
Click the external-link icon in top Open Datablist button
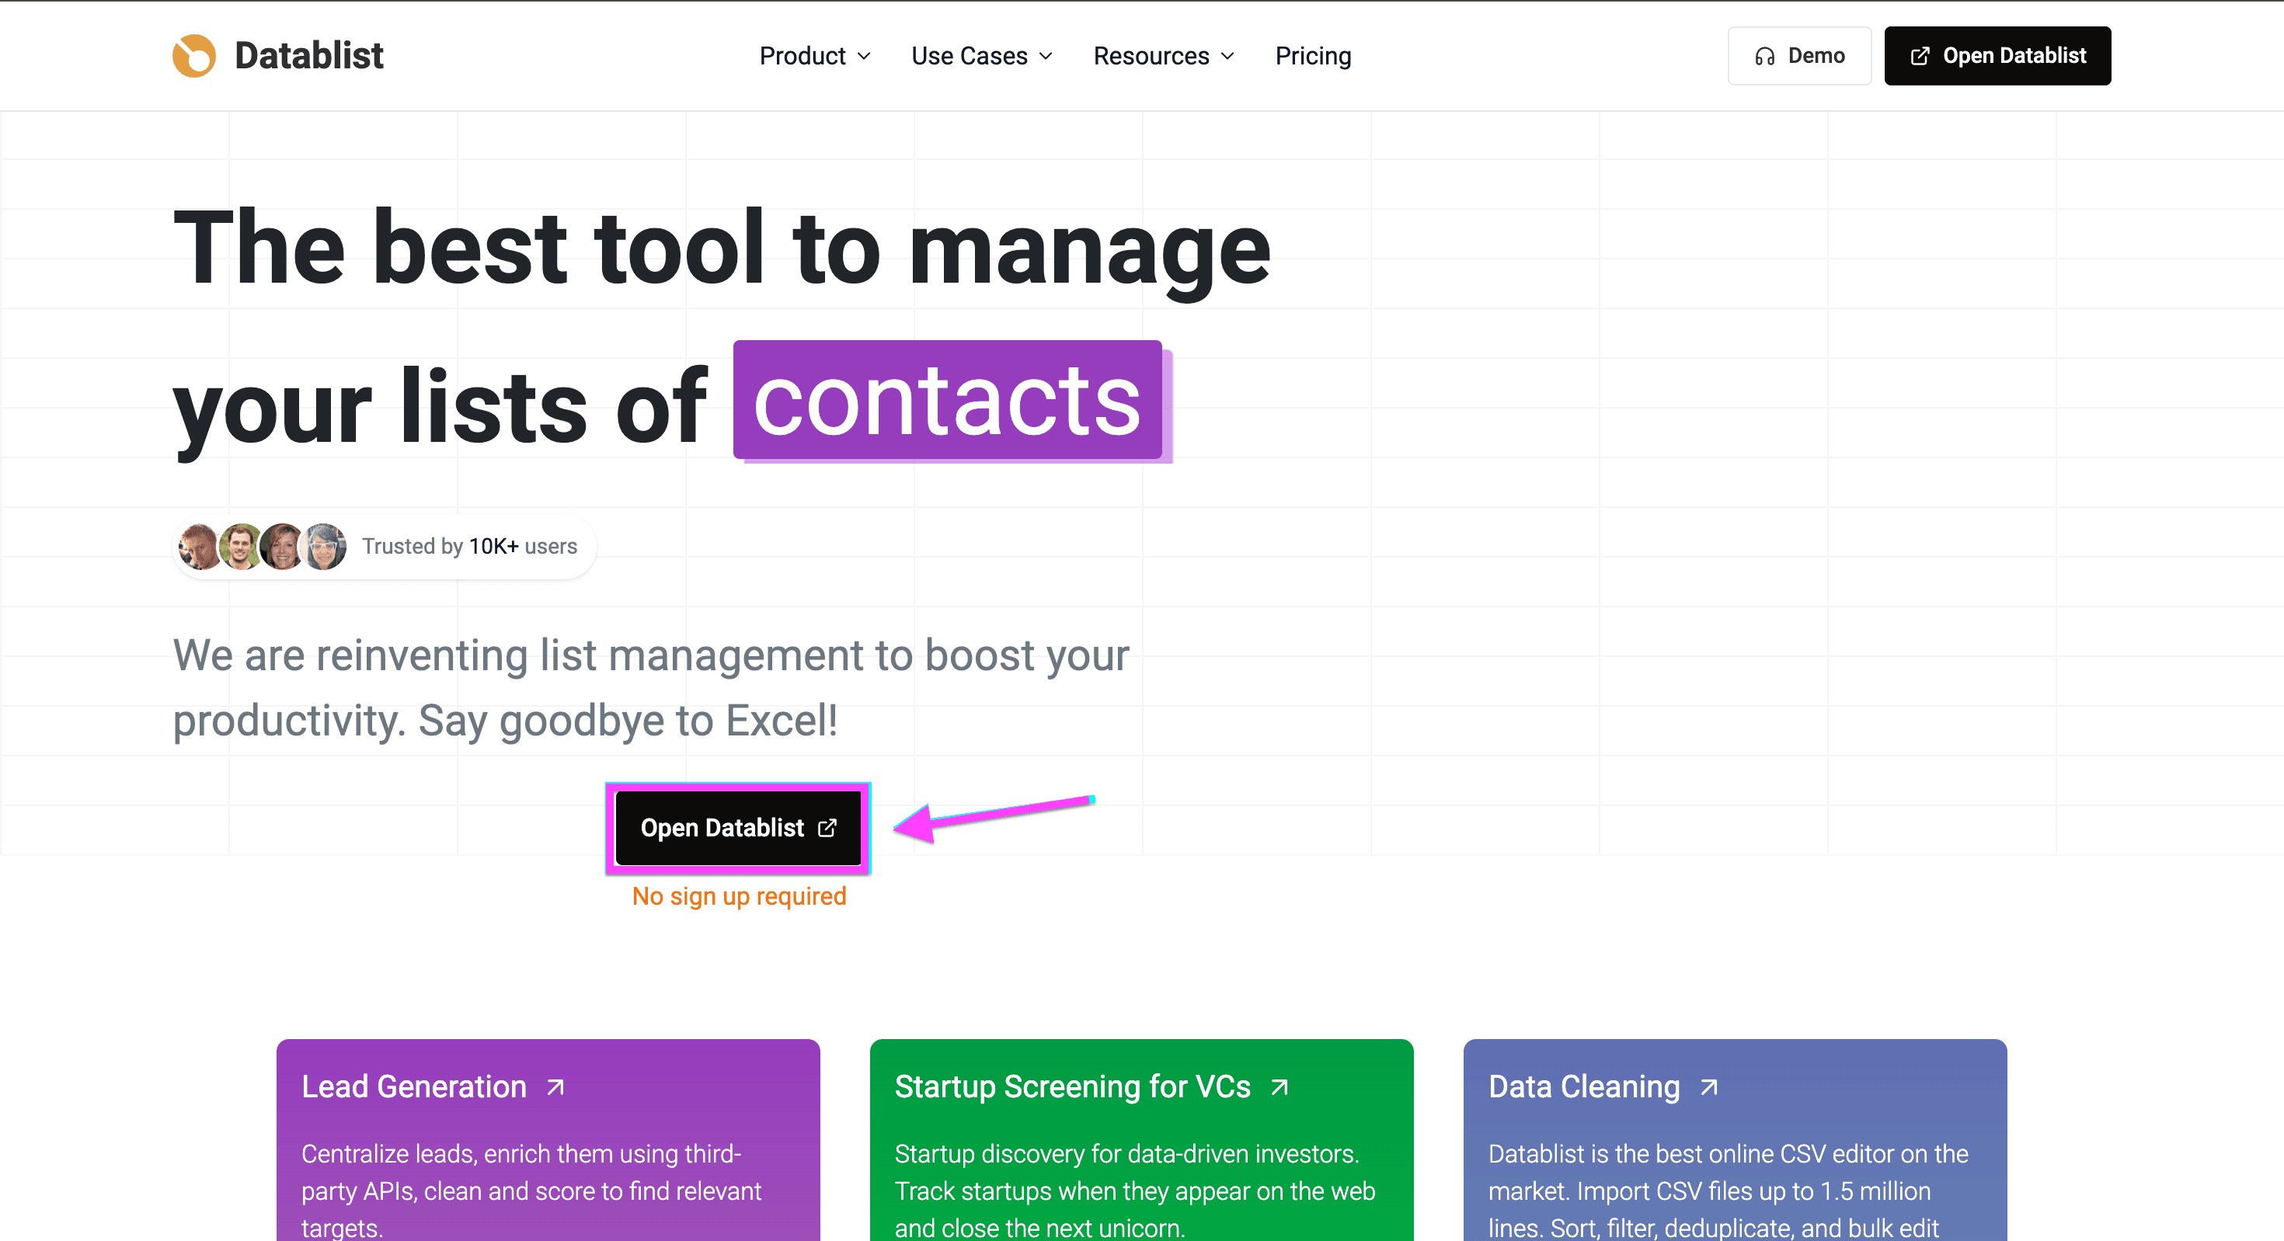point(1920,55)
